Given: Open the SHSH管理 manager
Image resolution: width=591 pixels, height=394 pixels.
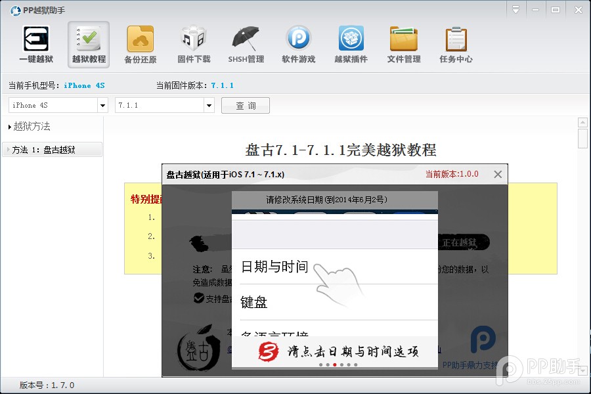Looking at the screenshot, I should pos(246,43).
